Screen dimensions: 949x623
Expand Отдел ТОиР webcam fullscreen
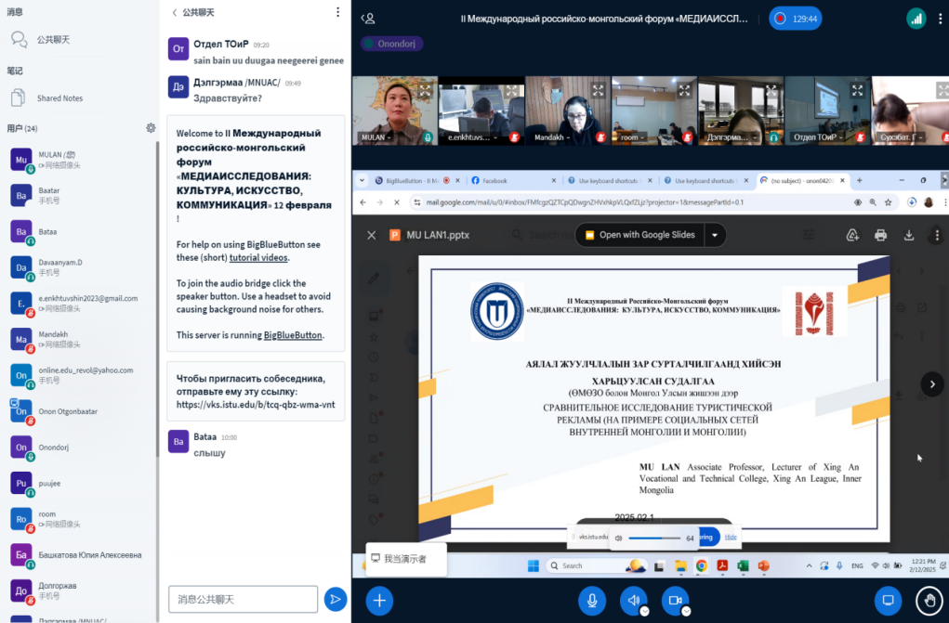click(x=858, y=91)
